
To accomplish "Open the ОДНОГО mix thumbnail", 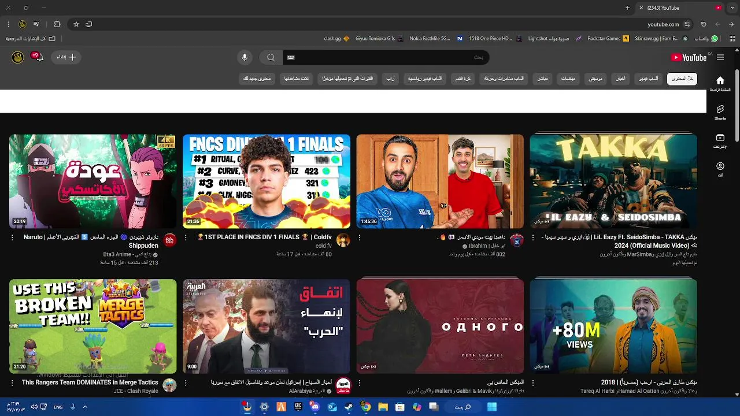I will point(440,326).
